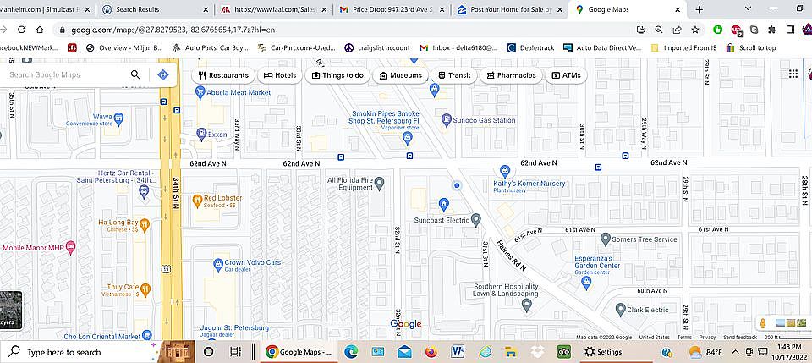Image resolution: width=812 pixels, height=363 pixels.
Task: Click the Crown Volvo Cars dealer pin
Action: coord(218,265)
